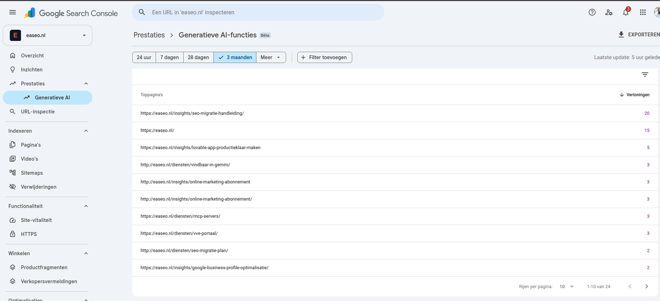Screen dimensions: 660x301
Task: Open Generatieve AI report
Action: pos(47,97)
